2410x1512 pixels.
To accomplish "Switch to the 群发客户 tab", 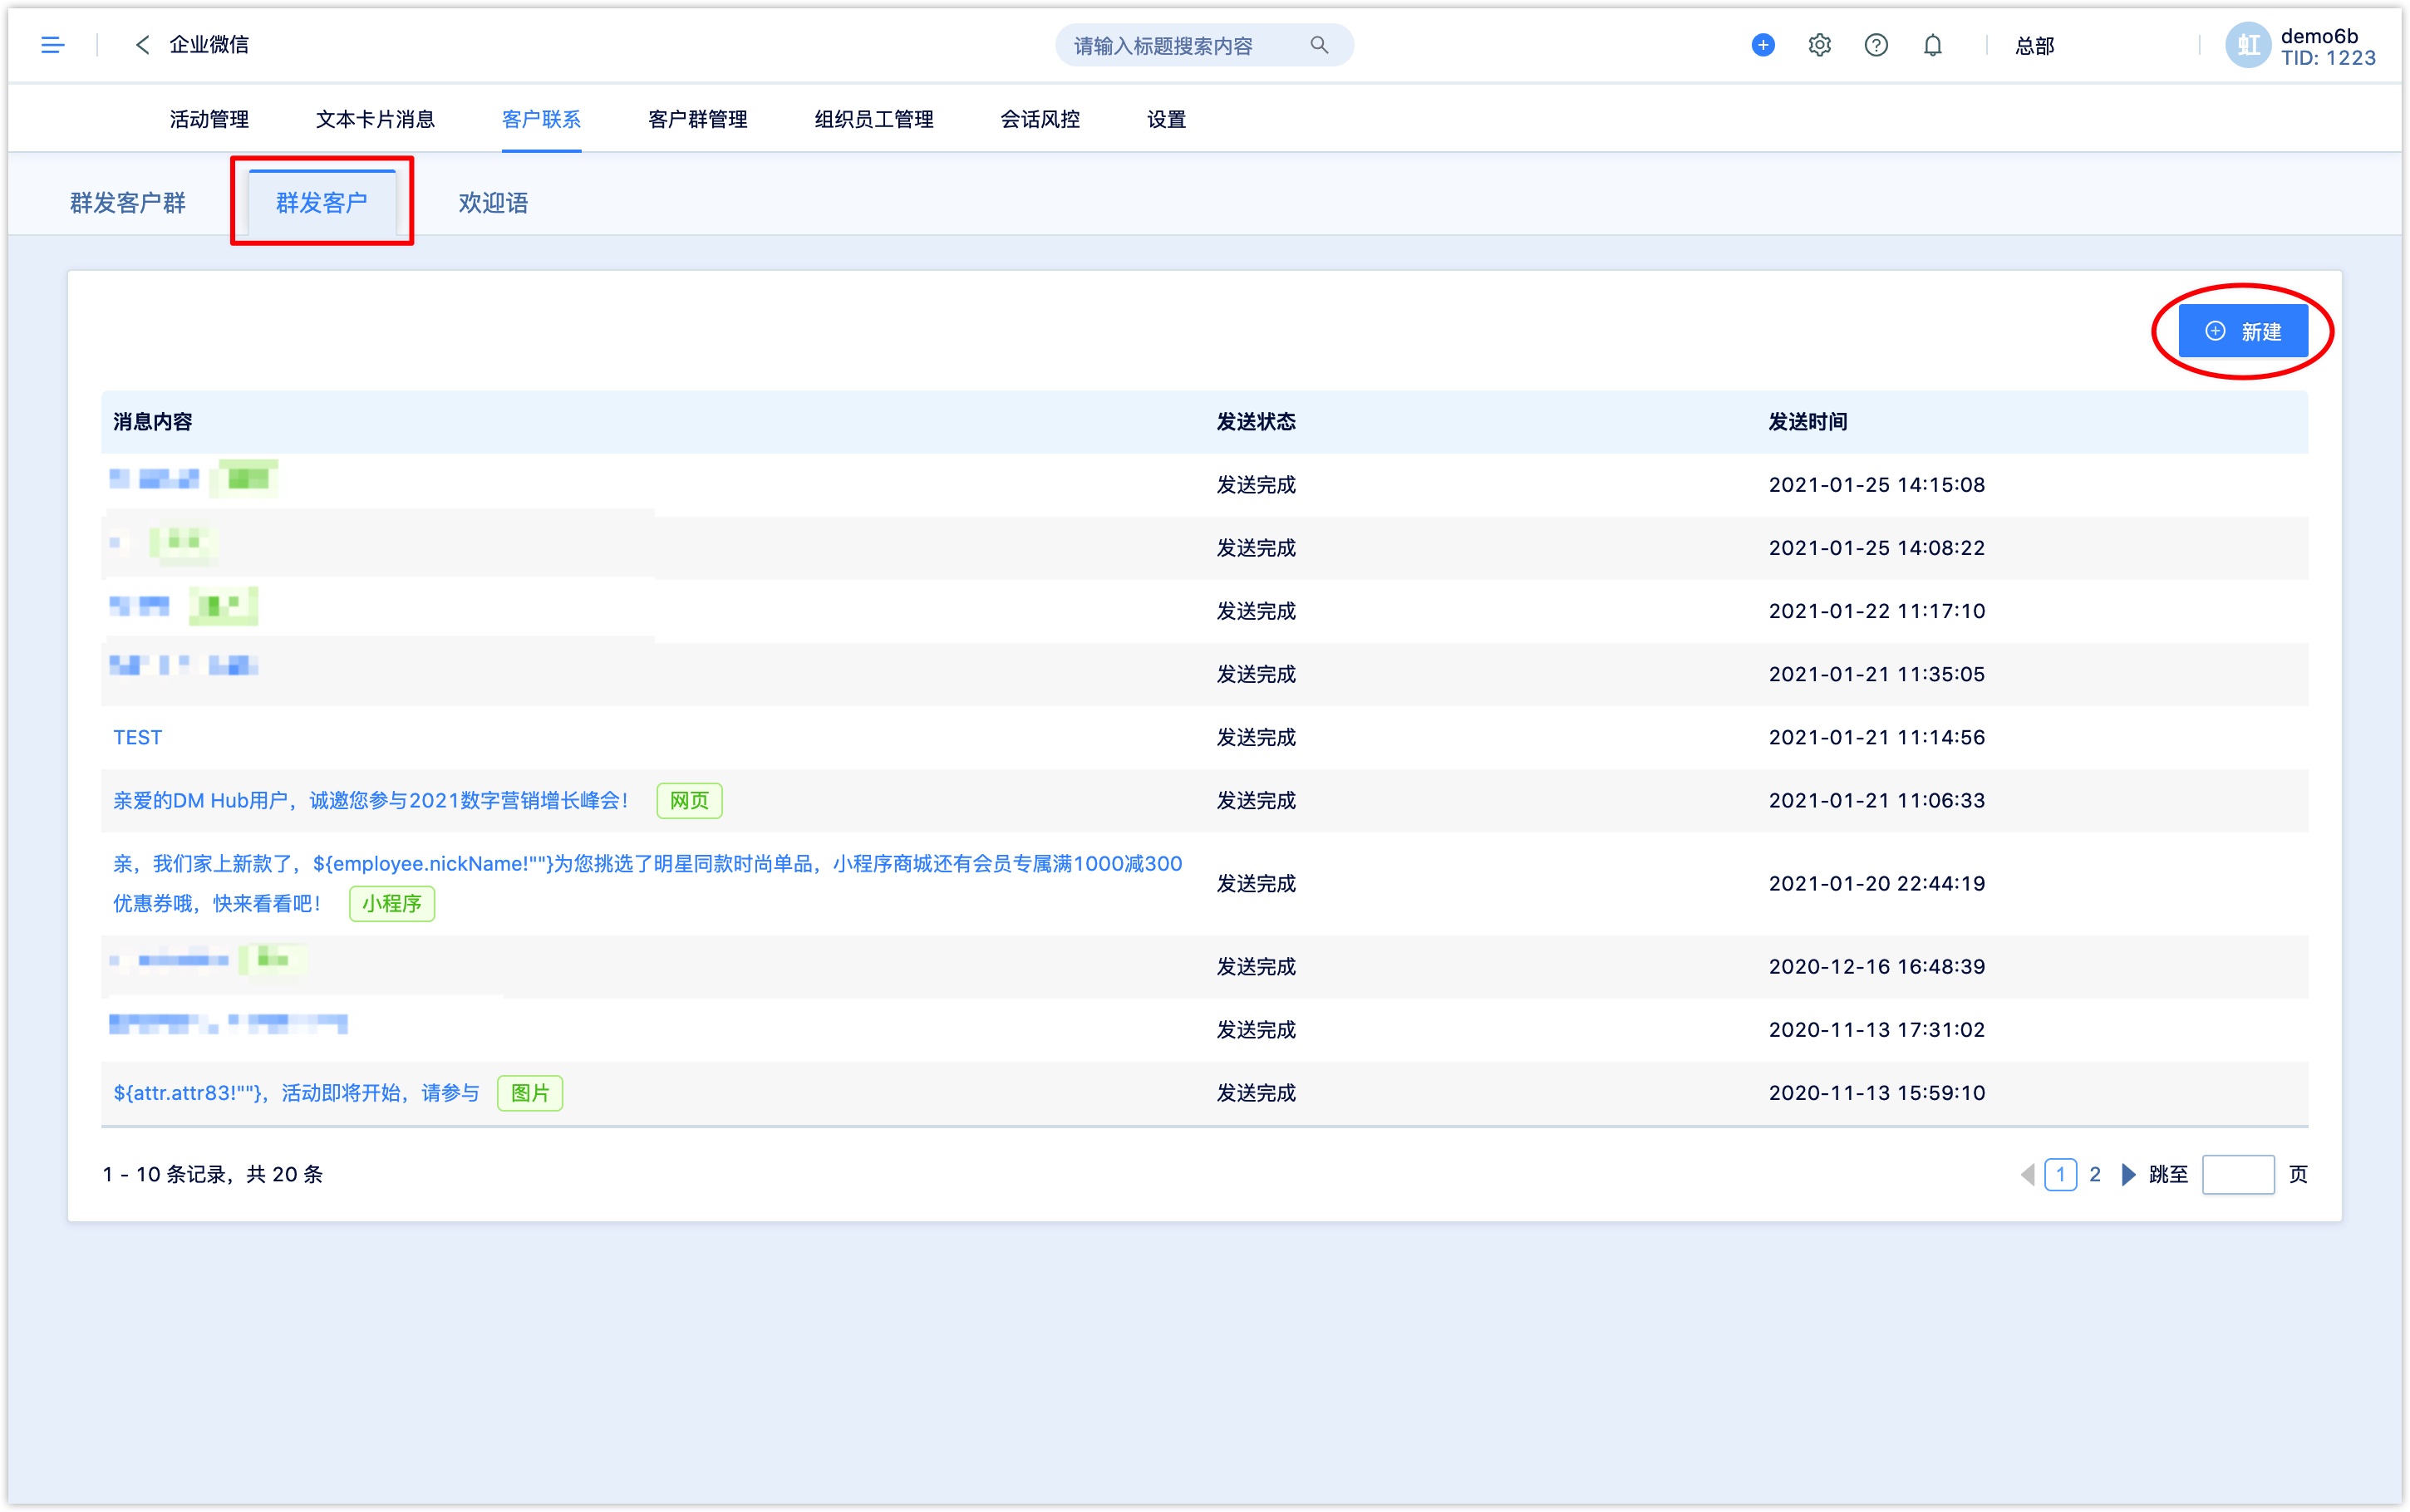I will pos(322,203).
